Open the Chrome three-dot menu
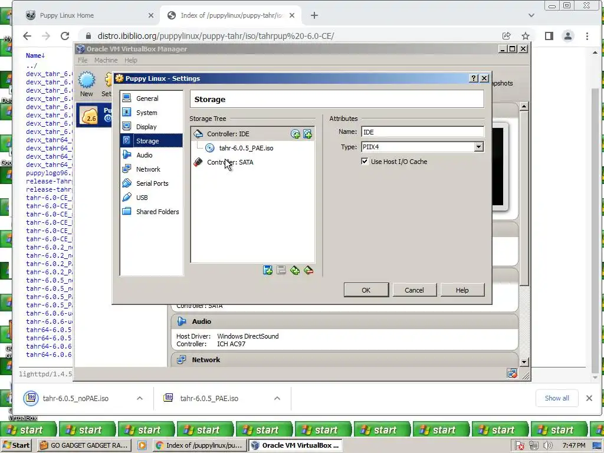 pyautogui.click(x=587, y=36)
